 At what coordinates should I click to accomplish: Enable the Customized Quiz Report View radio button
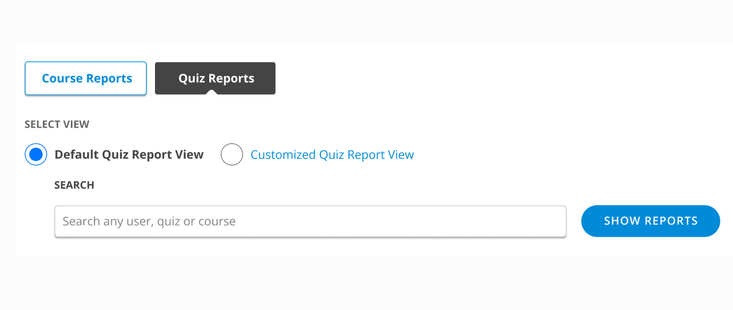coord(232,154)
